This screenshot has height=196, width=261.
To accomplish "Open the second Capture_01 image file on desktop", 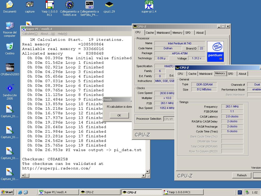I will click(x=9, y=132).
